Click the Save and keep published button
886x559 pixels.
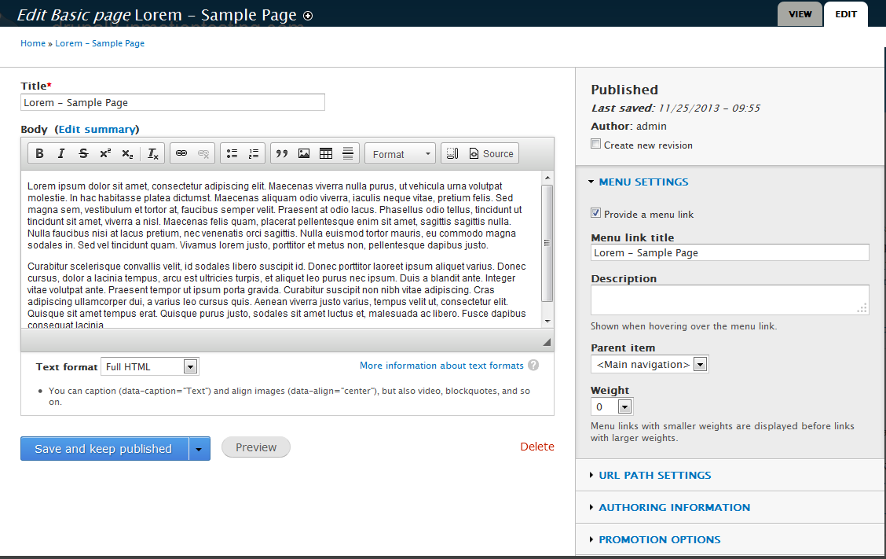[x=104, y=448]
